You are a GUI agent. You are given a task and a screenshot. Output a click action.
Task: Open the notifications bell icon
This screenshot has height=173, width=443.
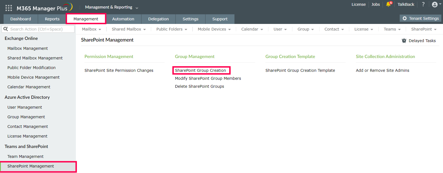[389, 4]
